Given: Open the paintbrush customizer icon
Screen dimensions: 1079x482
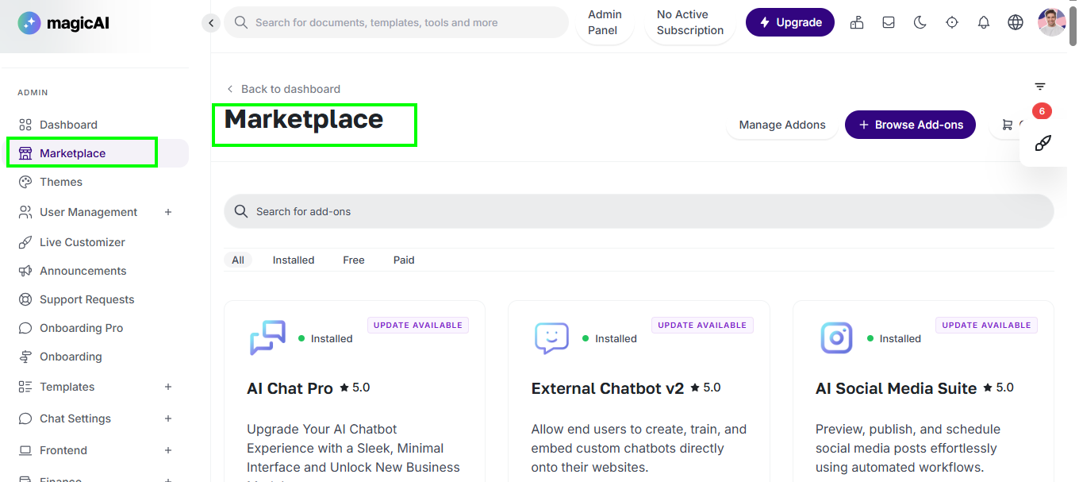Looking at the screenshot, I should point(1043,144).
